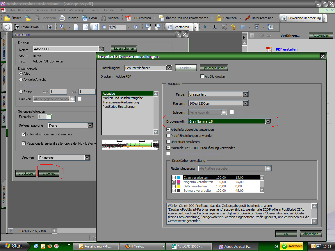Click the PDF erstellen icon in Verfahren panel
Image resolution: width=335 pixels, height=251 pixels.
tap(269, 49)
